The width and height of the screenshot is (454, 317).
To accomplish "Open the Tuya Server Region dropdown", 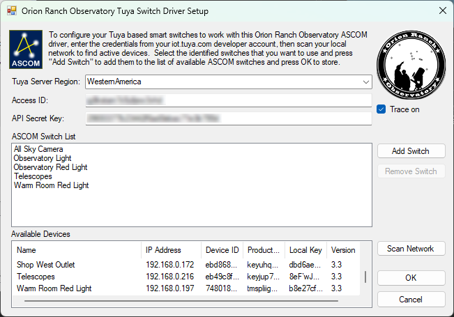I will 228,82.
